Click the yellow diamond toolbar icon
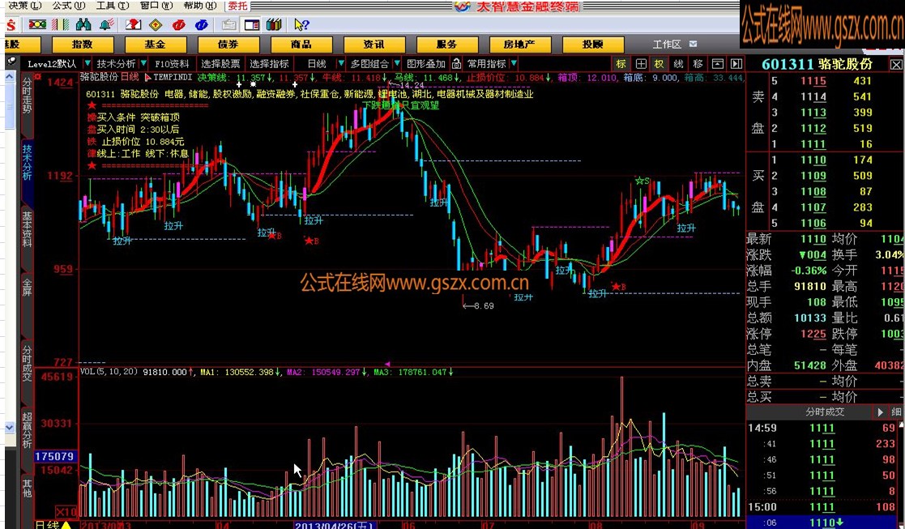Image resolution: width=905 pixels, height=529 pixels. pyautogui.click(x=156, y=25)
